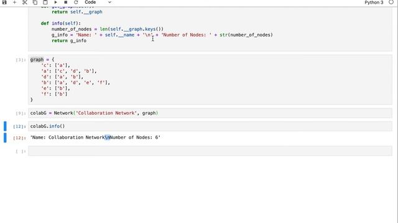Screen dimensions: 398x223
Task: Click the 'Name: Collaboration Network' output text
Action: (x=95, y=138)
